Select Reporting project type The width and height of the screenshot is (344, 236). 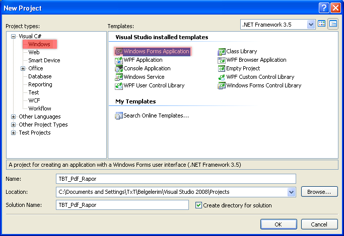click(40, 84)
